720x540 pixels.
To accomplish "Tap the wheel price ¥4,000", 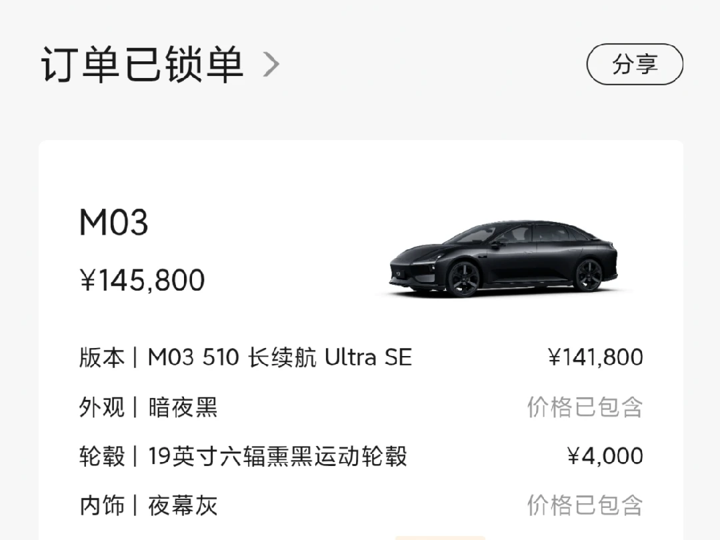I will [605, 457].
